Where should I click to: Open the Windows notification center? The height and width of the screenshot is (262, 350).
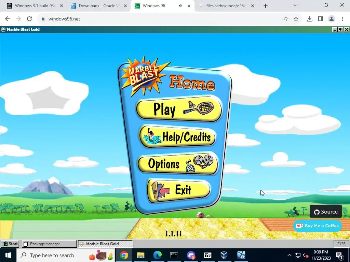pyautogui.click(x=339, y=255)
